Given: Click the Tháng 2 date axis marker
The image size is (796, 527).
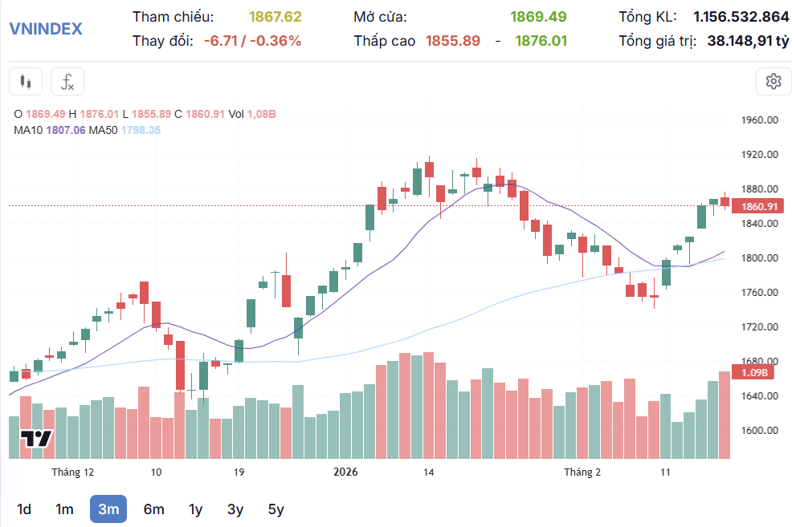Looking at the screenshot, I should (x=582, y=472).
